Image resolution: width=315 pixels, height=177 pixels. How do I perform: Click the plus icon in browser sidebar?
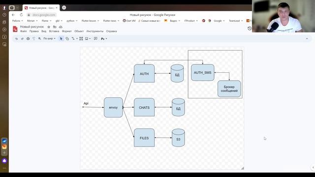pyautogui.click(x=4, y=153)
